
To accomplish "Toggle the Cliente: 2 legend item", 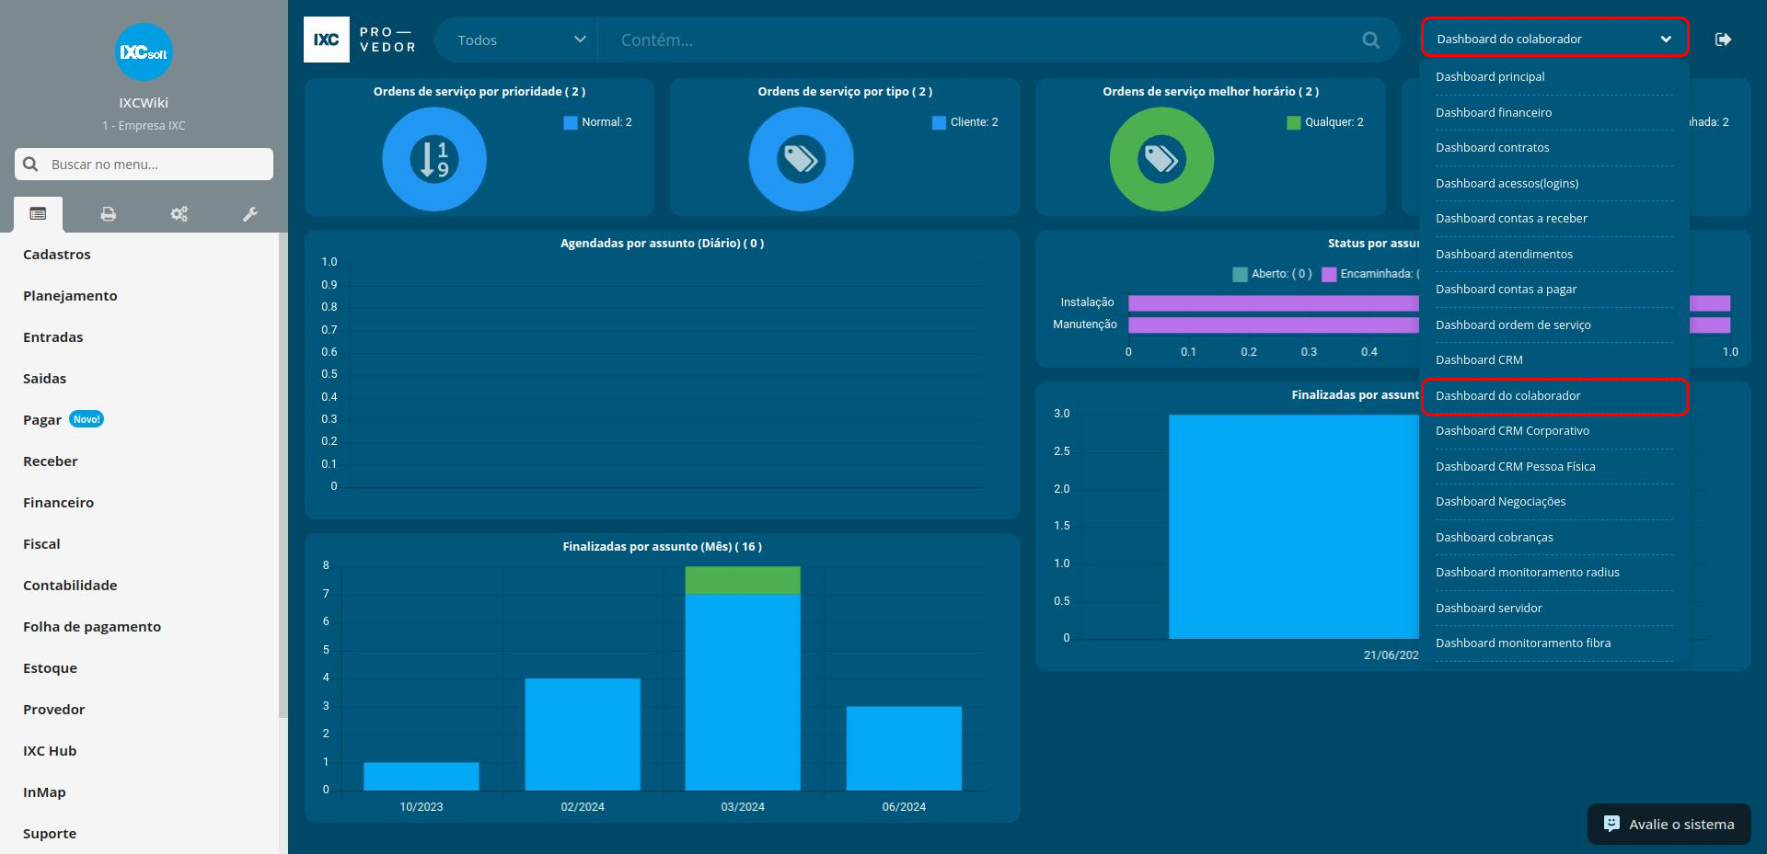I will tap(964, 122).
